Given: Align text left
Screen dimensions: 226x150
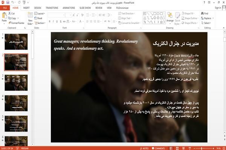Looking at the screenshot, I should [87, 21].
